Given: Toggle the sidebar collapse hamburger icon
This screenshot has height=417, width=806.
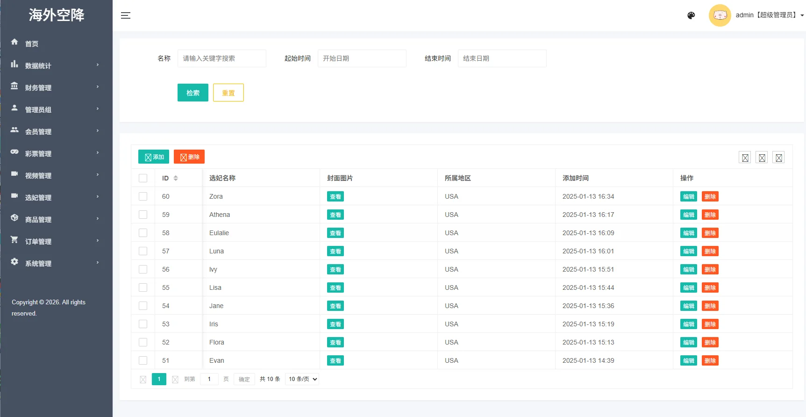Looking at the screenshot, I should tap(126, 15).
